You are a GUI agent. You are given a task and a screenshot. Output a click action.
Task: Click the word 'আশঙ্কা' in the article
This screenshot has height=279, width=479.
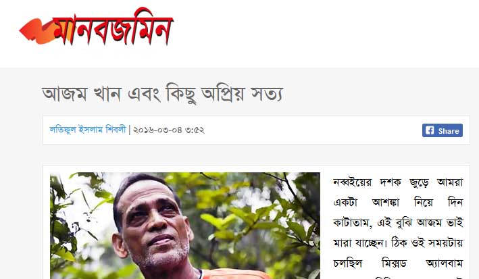pyautogui.click(x=386, y=202)
